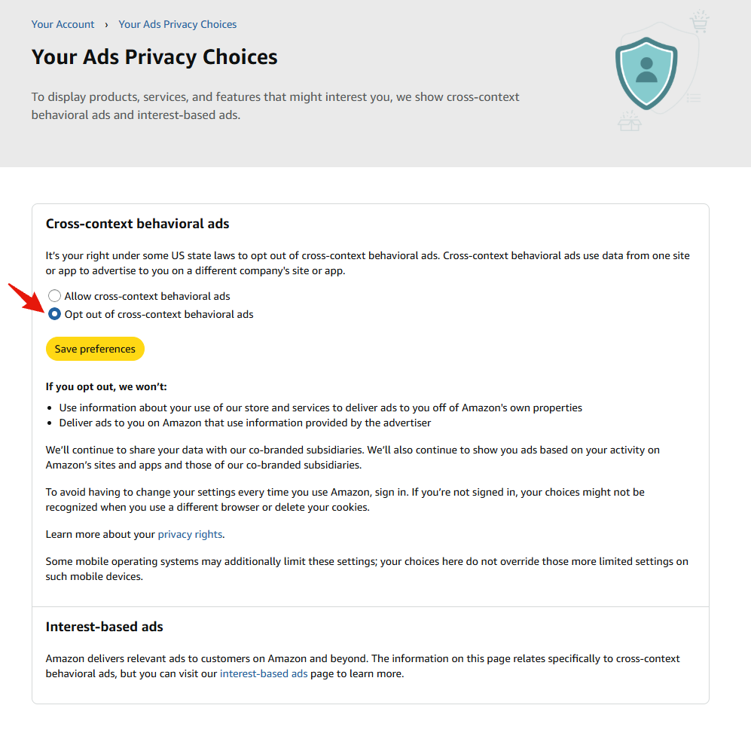Open Your Ads Privacy Choices breadcrumb link
This screenshot has height=751, width=751.
(178, 24)
